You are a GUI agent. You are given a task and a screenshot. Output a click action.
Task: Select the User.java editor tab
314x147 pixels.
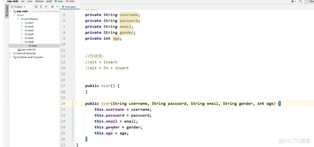(x=70, y=7)
